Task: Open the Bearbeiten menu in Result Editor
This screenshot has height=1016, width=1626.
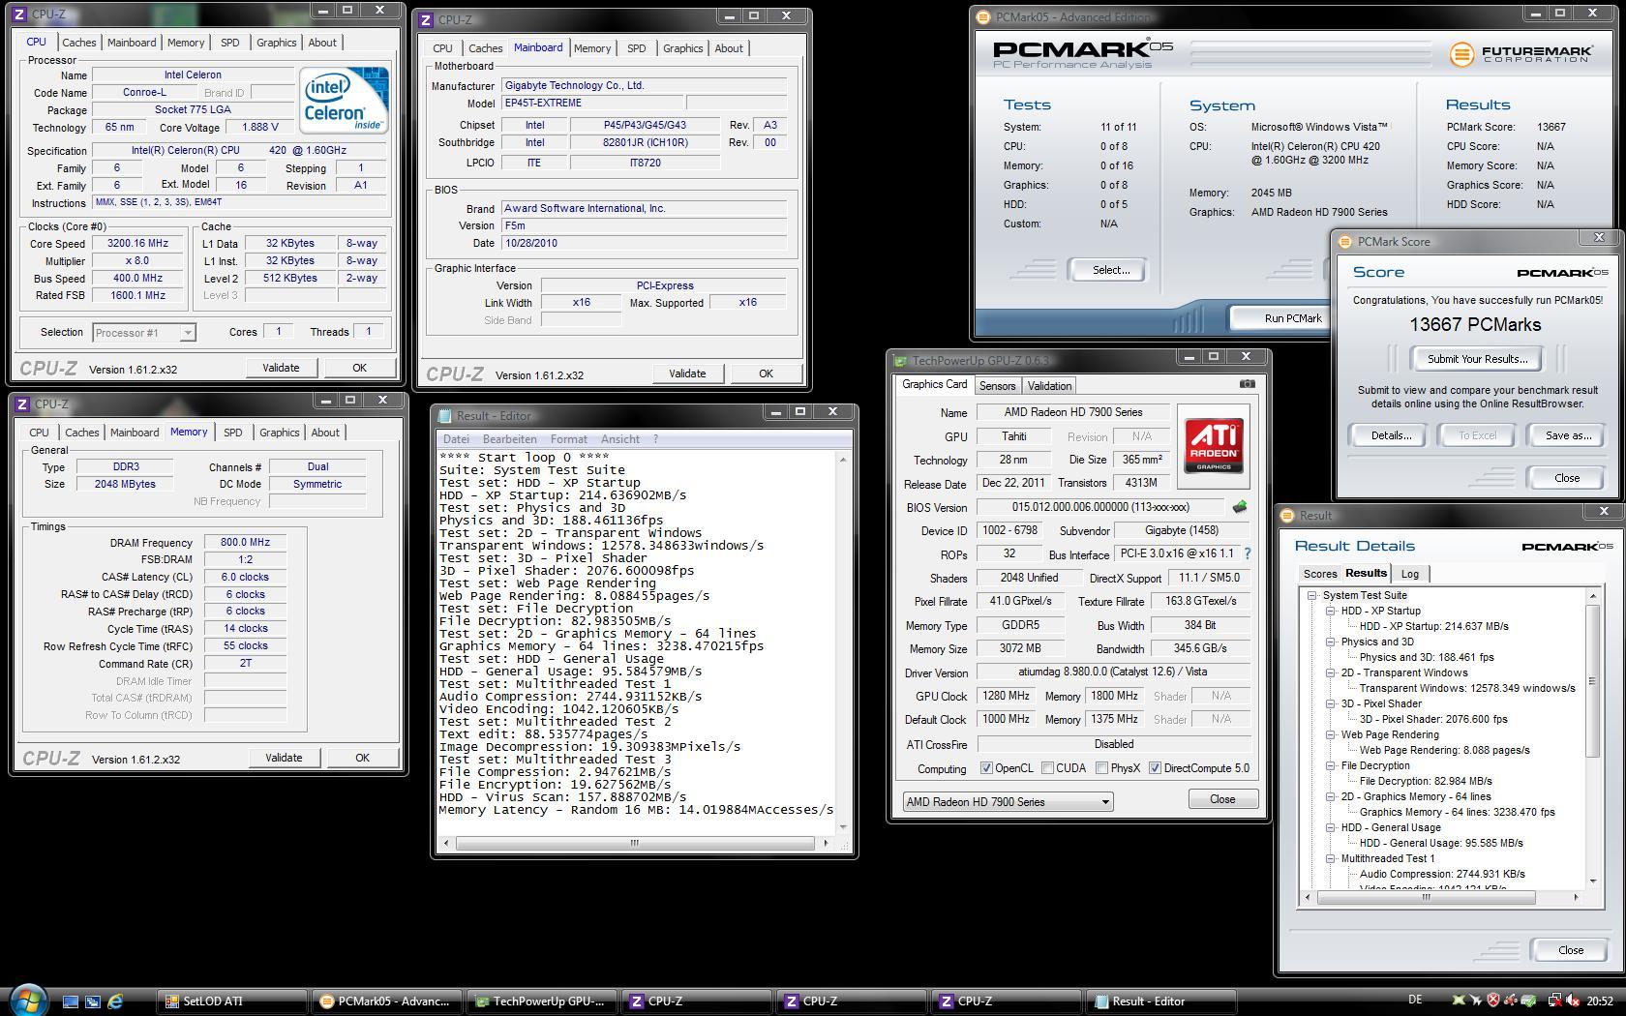Action: pos(510,439)
